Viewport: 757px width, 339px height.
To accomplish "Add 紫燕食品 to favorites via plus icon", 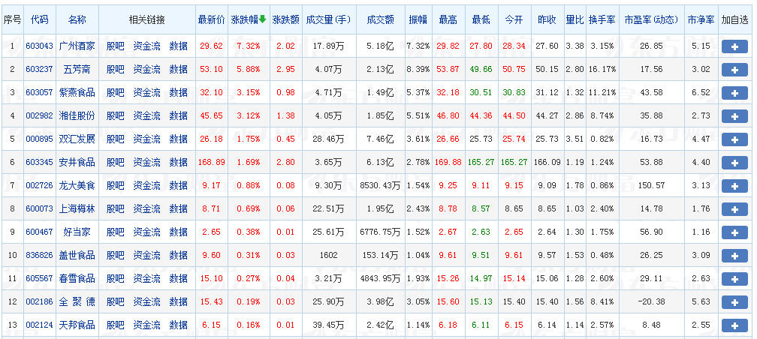I will pyautogui.click(x=734, y=93).
